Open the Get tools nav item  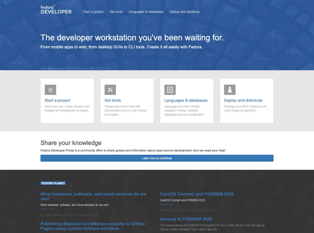click(116, 12)
